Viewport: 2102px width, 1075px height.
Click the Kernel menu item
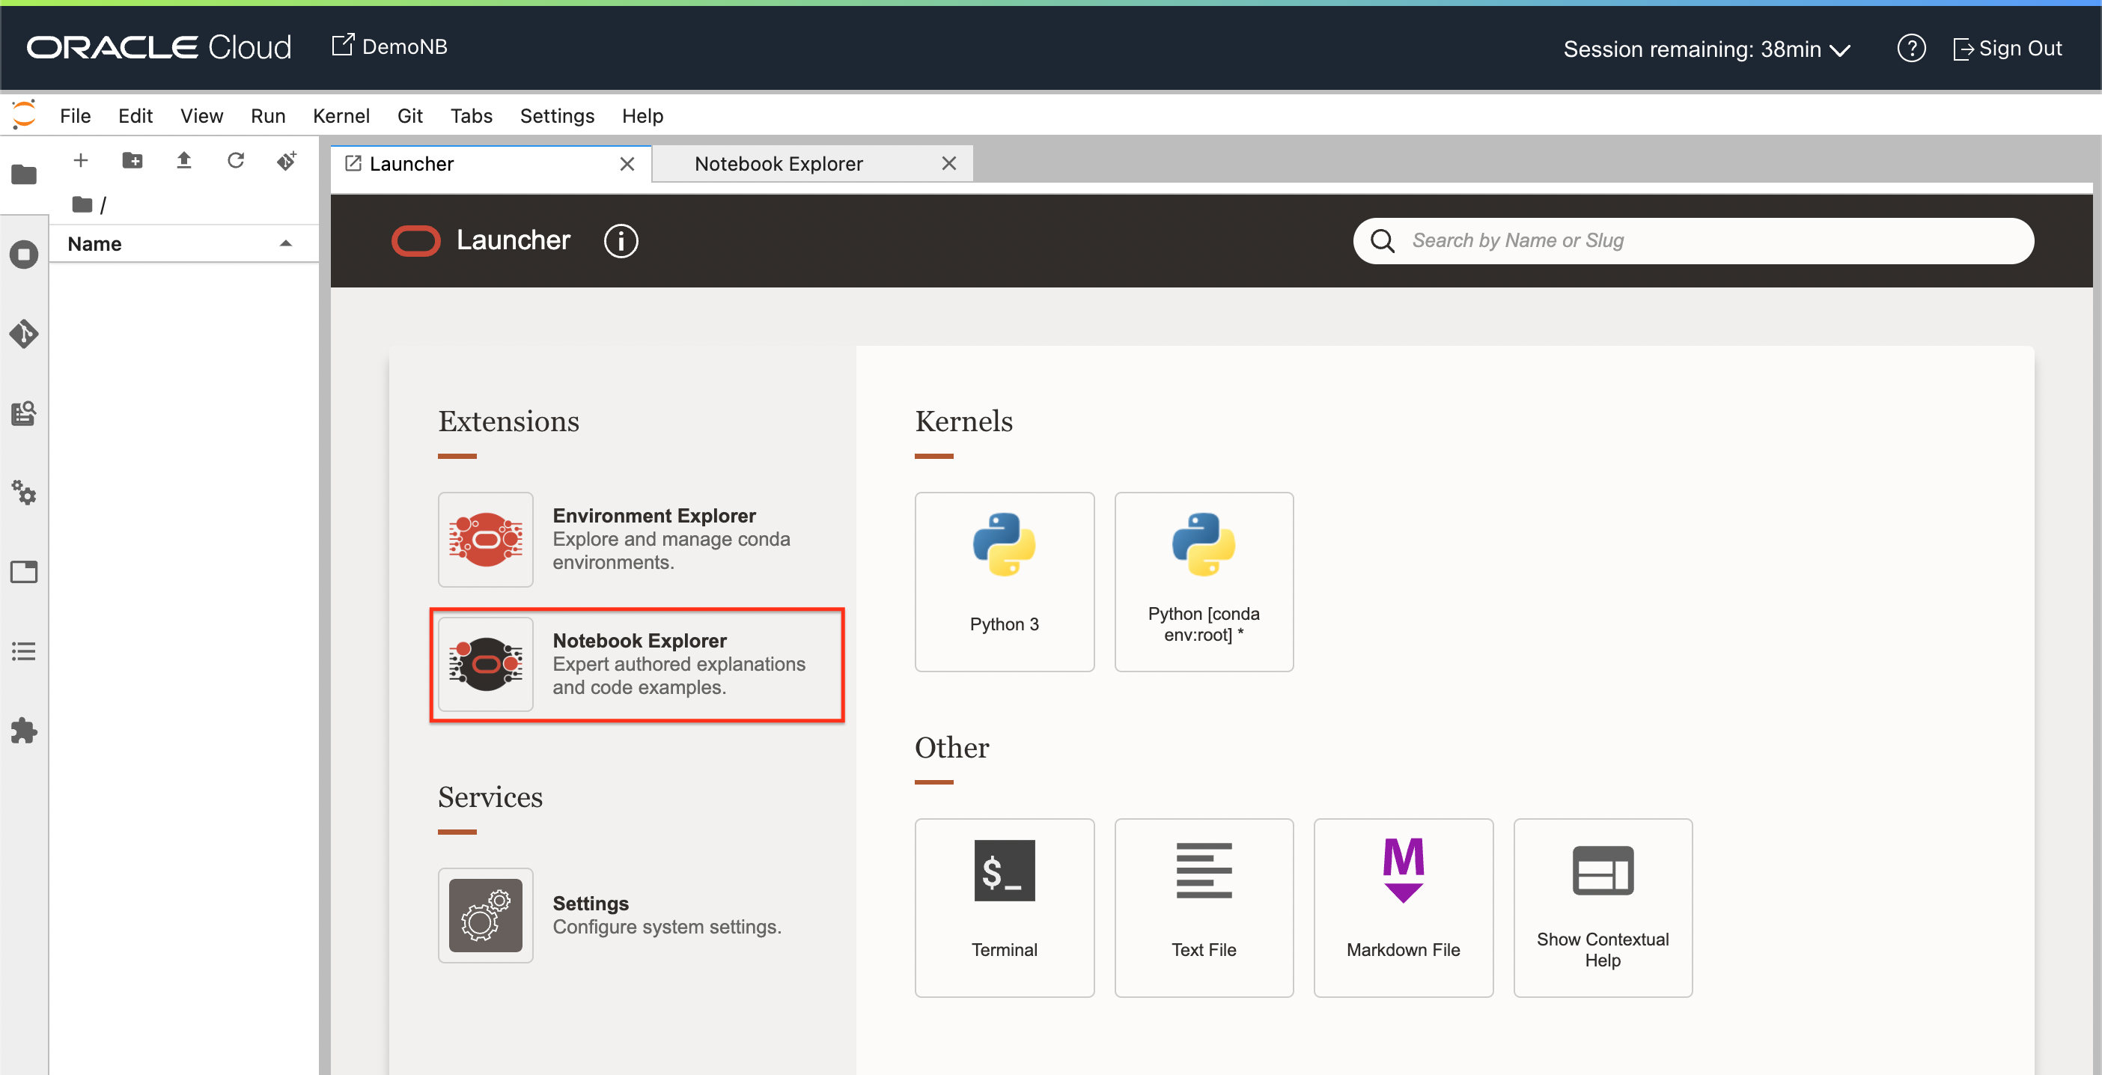(x=340, y=115)
